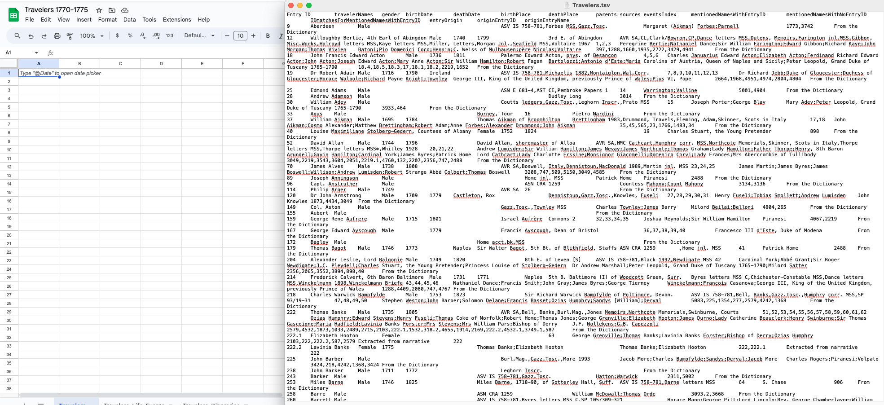Image resolution: width=884 pixels, height=405 pixels.
Task: Check the cloud save status icon
Action: coord(125,10)
